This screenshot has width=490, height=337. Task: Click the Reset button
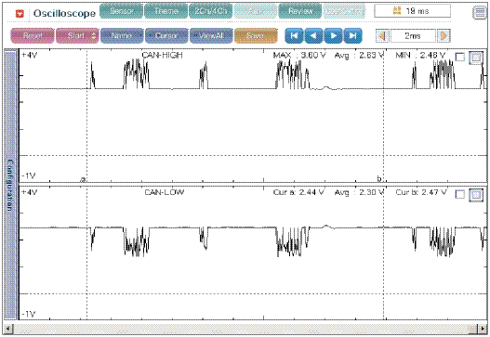33,35
